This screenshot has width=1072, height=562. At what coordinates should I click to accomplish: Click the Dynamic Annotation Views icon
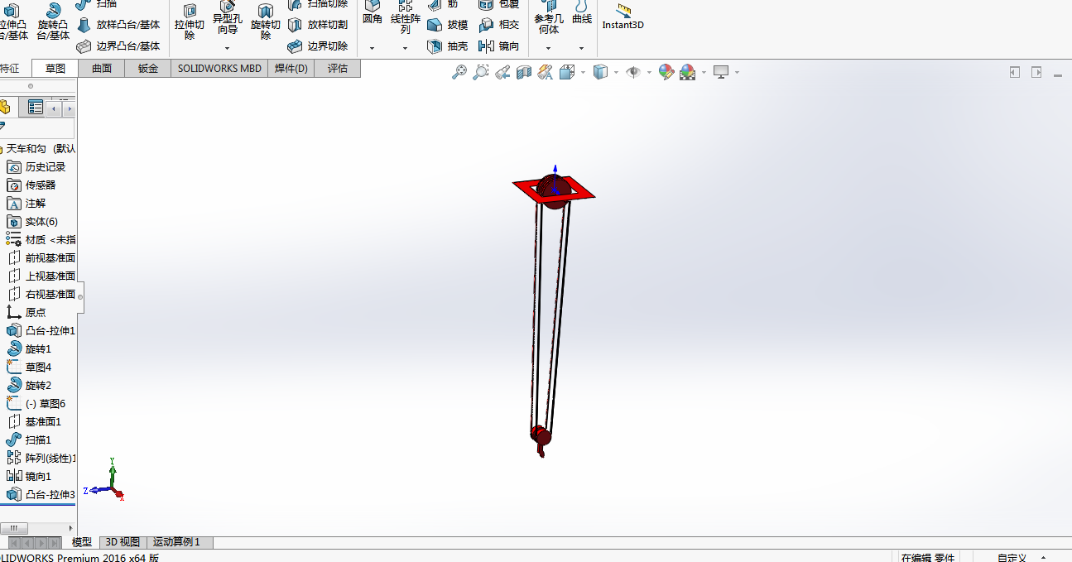pos(545,73)
